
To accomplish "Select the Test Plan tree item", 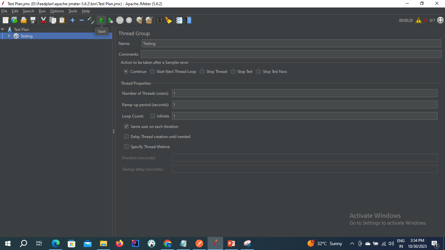I will click(x=22, y=29).
